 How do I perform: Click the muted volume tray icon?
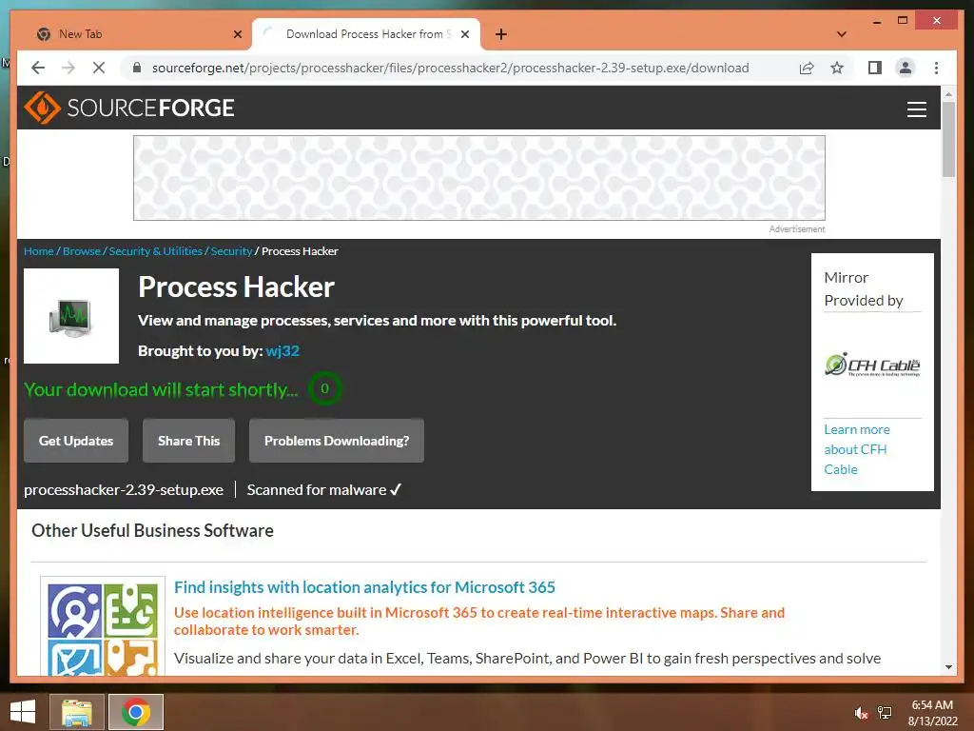pyautogui.click(x=861, y=712)
